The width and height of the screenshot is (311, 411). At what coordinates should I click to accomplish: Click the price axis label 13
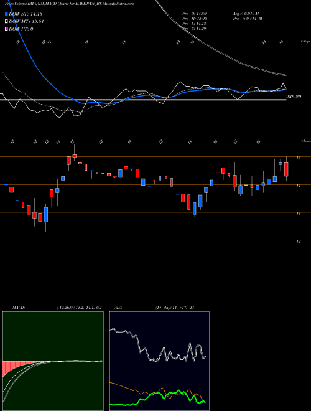[x=298, y=214]
